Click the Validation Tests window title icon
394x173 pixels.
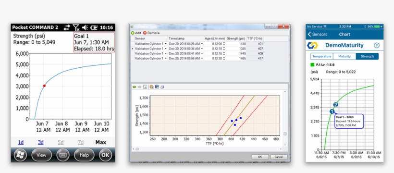coord(132,26)
